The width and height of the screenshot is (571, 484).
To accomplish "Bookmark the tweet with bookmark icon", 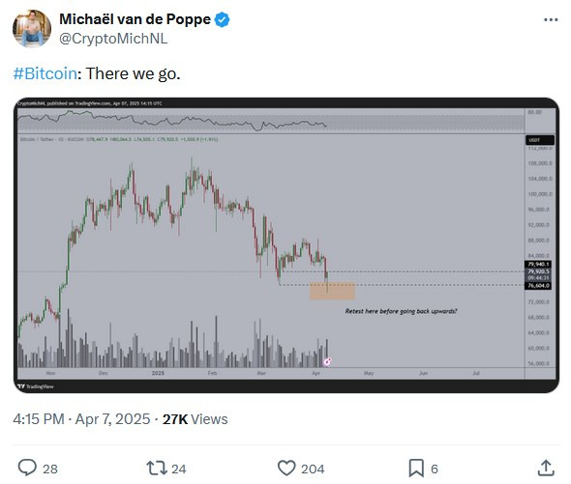I will point(416,468).
